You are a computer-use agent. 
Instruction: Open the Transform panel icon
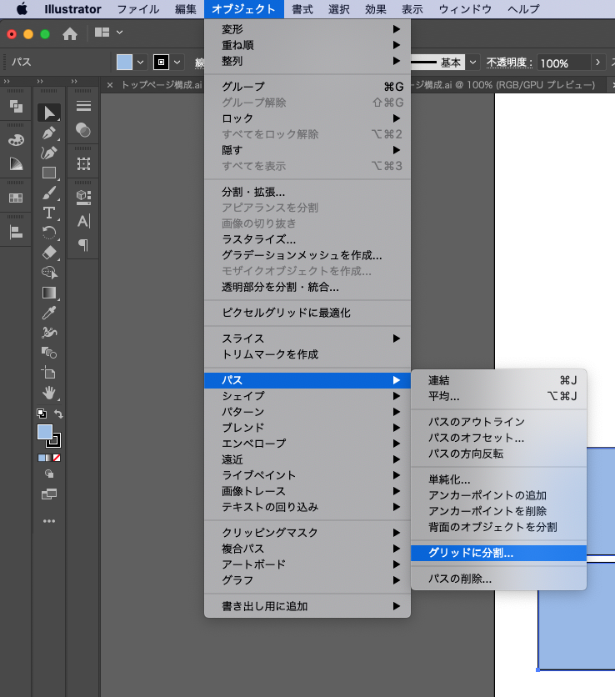[x=83, y=164]
